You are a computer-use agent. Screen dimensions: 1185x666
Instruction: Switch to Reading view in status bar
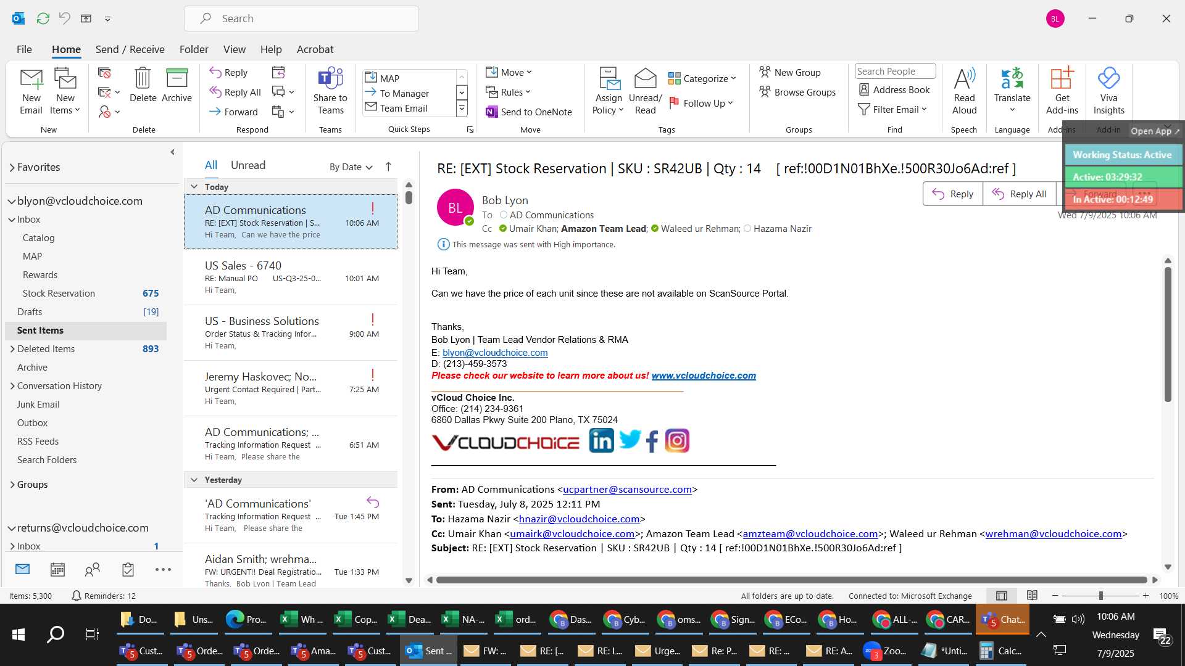[x=1032, y=596]
